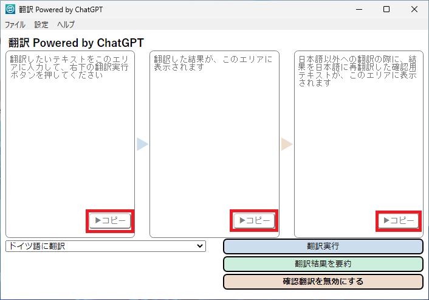Click the source text input area
Screen dimensions: 429x300
(70, 144)
